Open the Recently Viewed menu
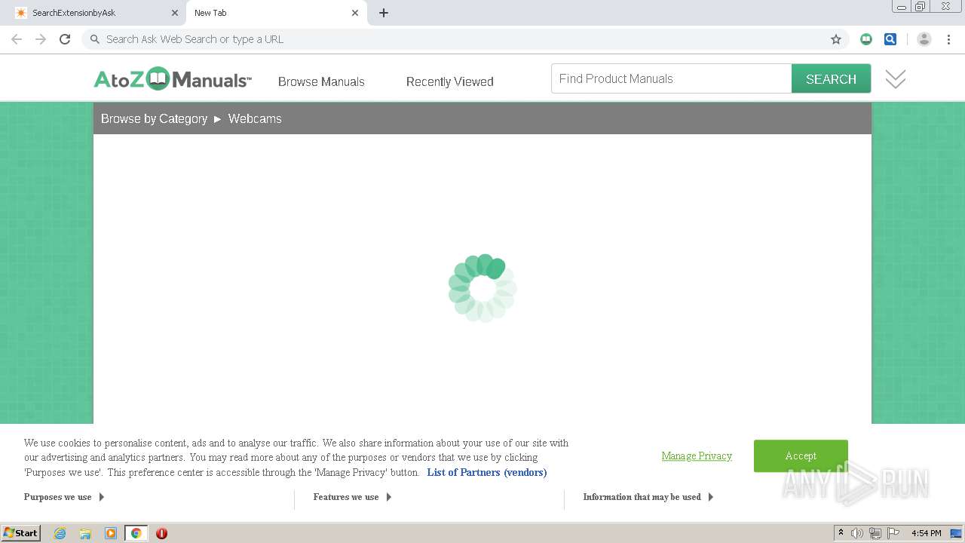The image size is (965, 543). click(449, 81)
